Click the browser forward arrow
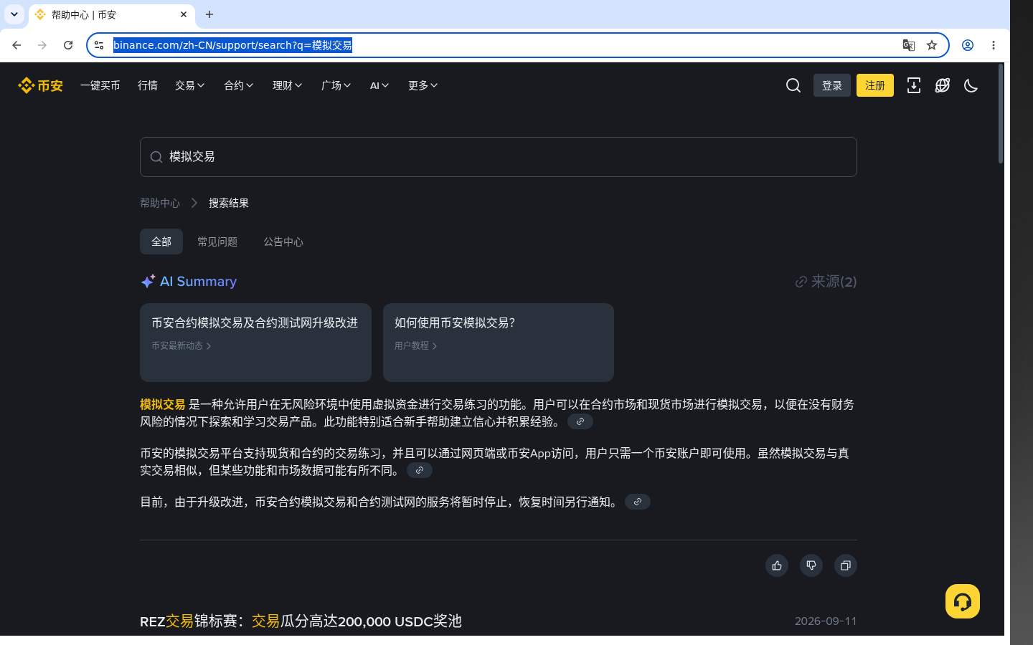 tap(42, 45)
